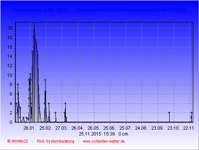The image size is (199, 150).
Task: Click the 25.07. date axis label
Action: tap(126, 128)
